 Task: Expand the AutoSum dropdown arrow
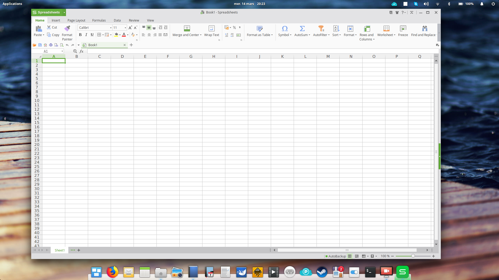tap(309, 35)
